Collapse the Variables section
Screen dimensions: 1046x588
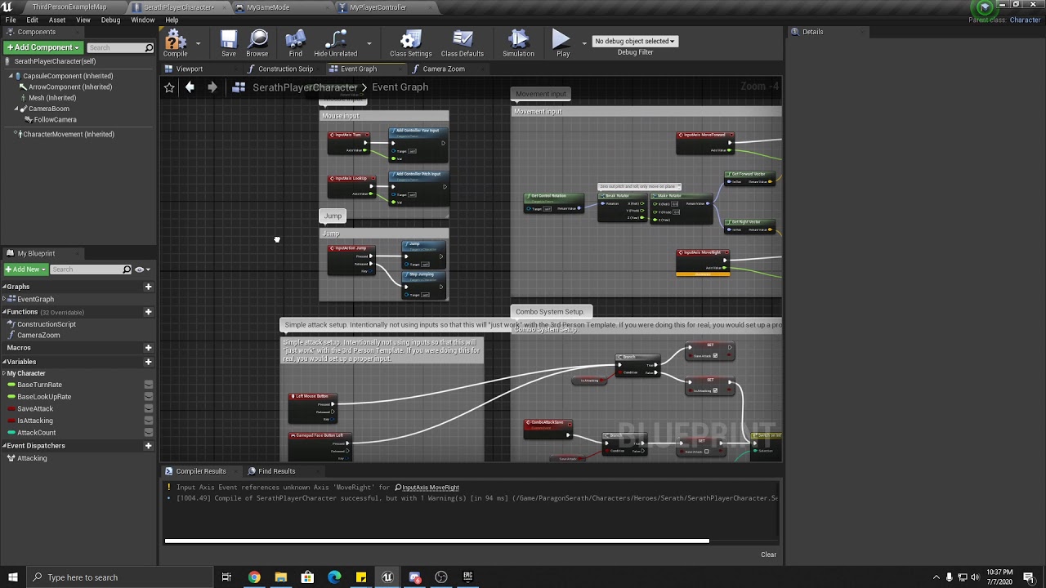coord(4,362)
